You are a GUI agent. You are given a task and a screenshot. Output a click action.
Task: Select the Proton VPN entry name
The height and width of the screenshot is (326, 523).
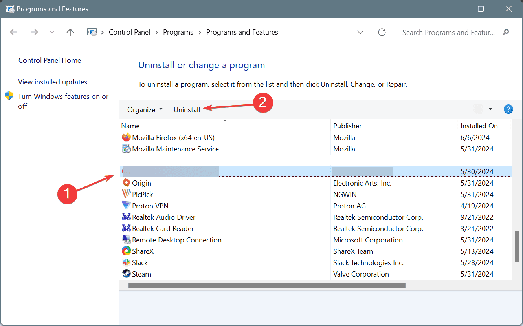click(150, 206)
